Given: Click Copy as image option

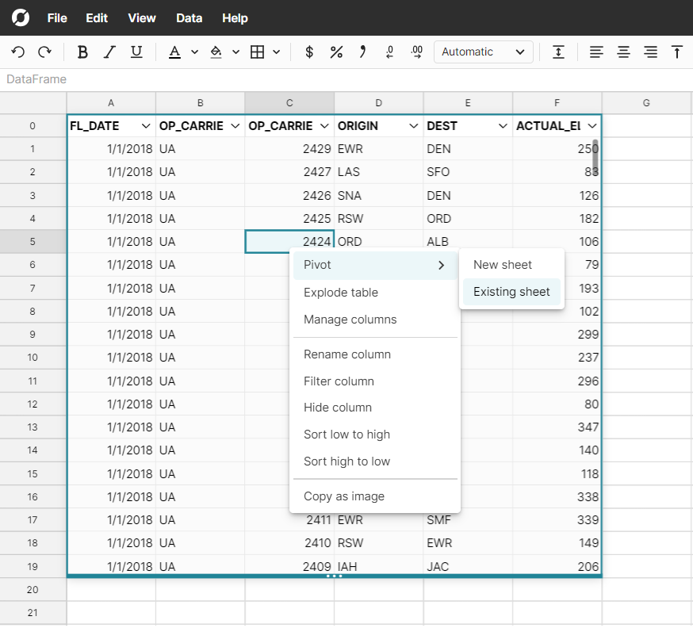Looking at the screenshot, I should 344,496.
